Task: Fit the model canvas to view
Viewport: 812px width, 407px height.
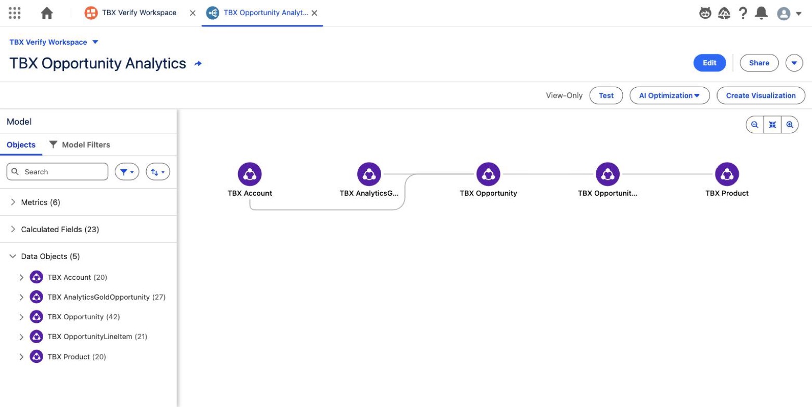Action: pos(772,125)
